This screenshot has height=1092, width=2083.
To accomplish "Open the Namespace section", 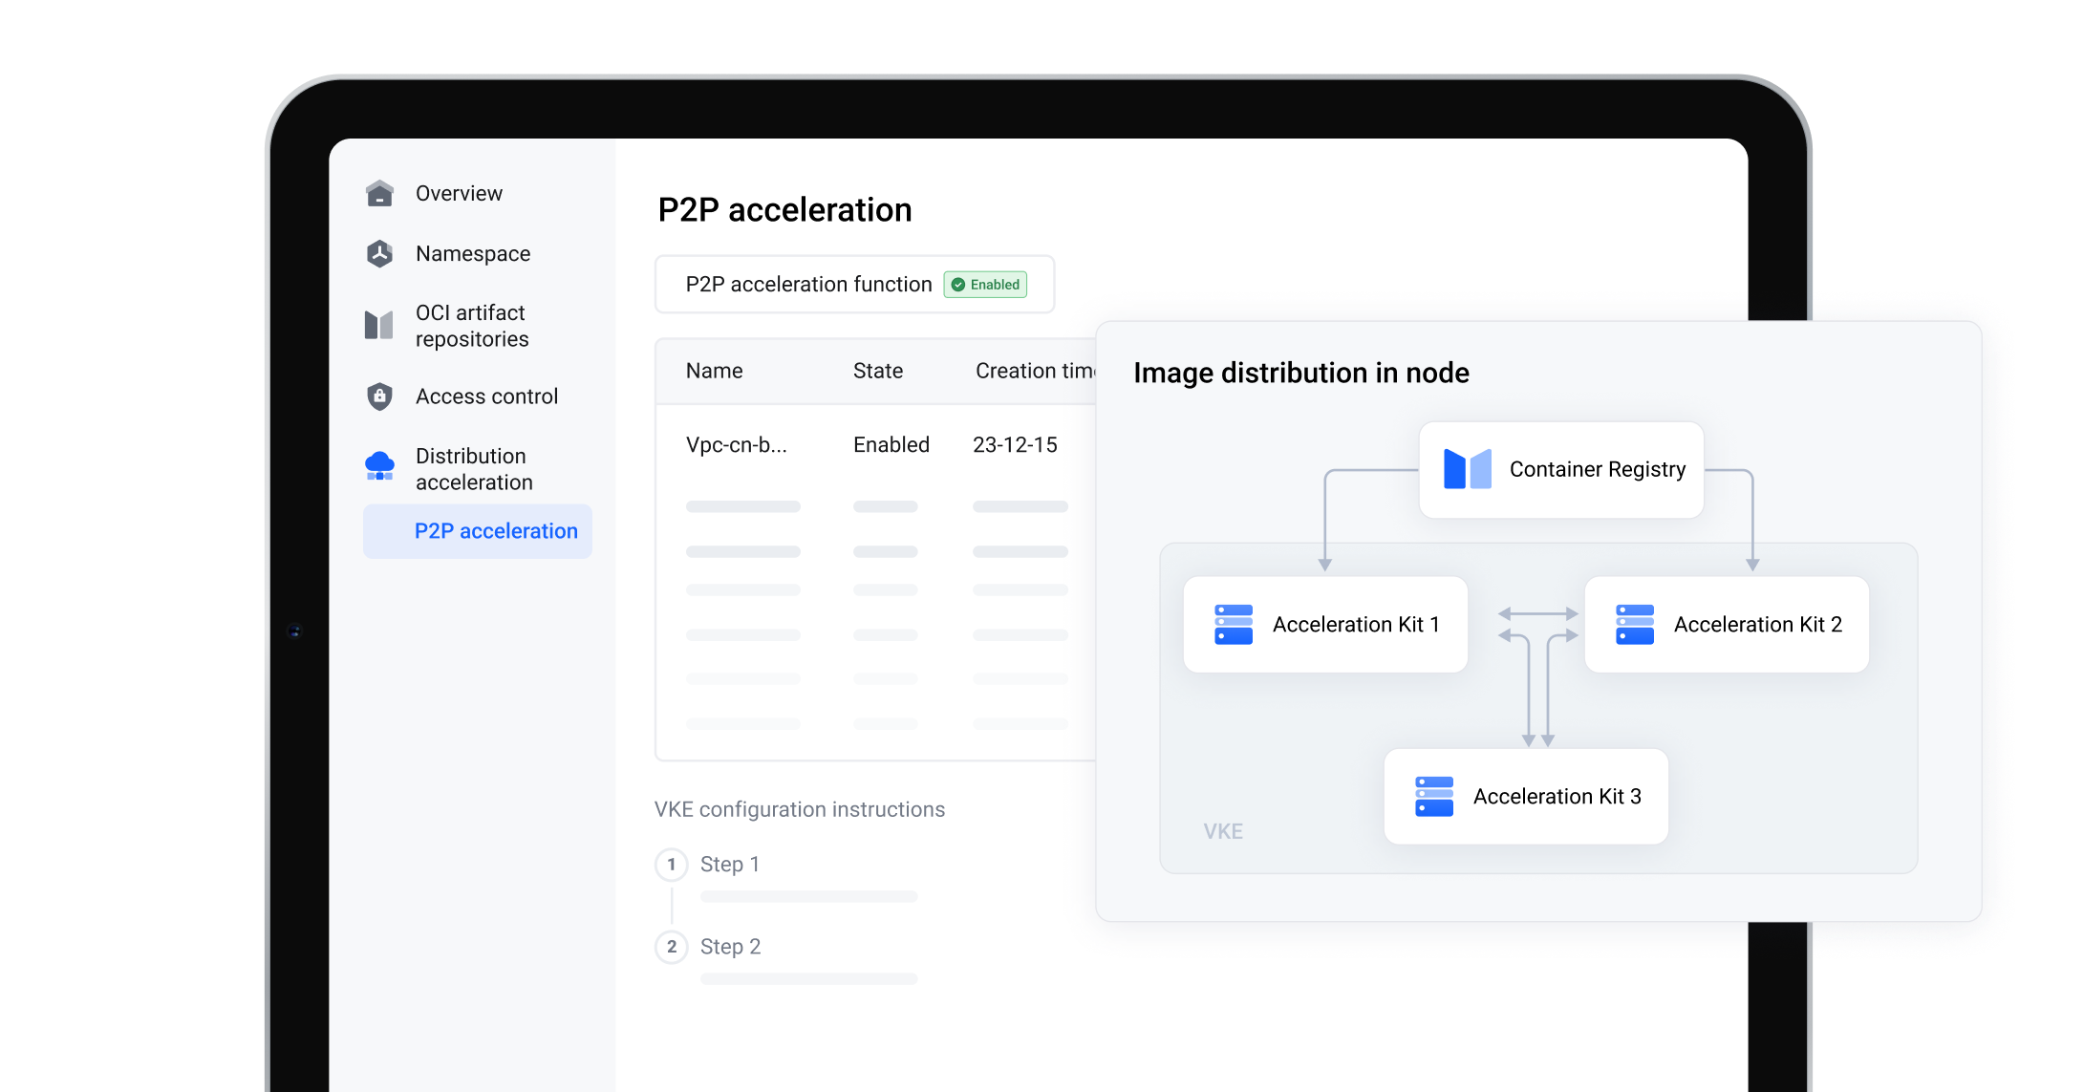I will click(473, 253).
